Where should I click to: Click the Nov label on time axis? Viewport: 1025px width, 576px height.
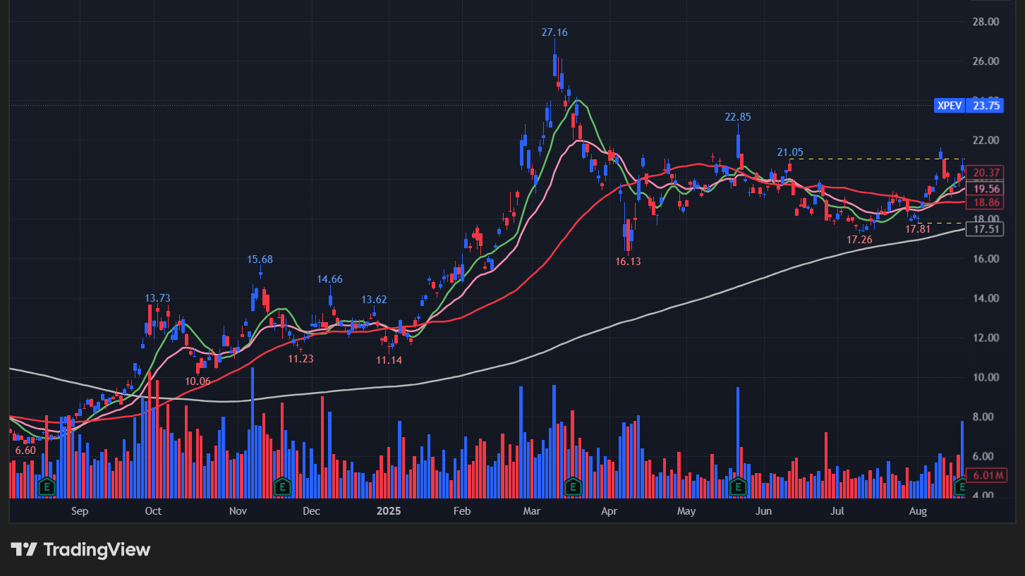tap(238, 511)
